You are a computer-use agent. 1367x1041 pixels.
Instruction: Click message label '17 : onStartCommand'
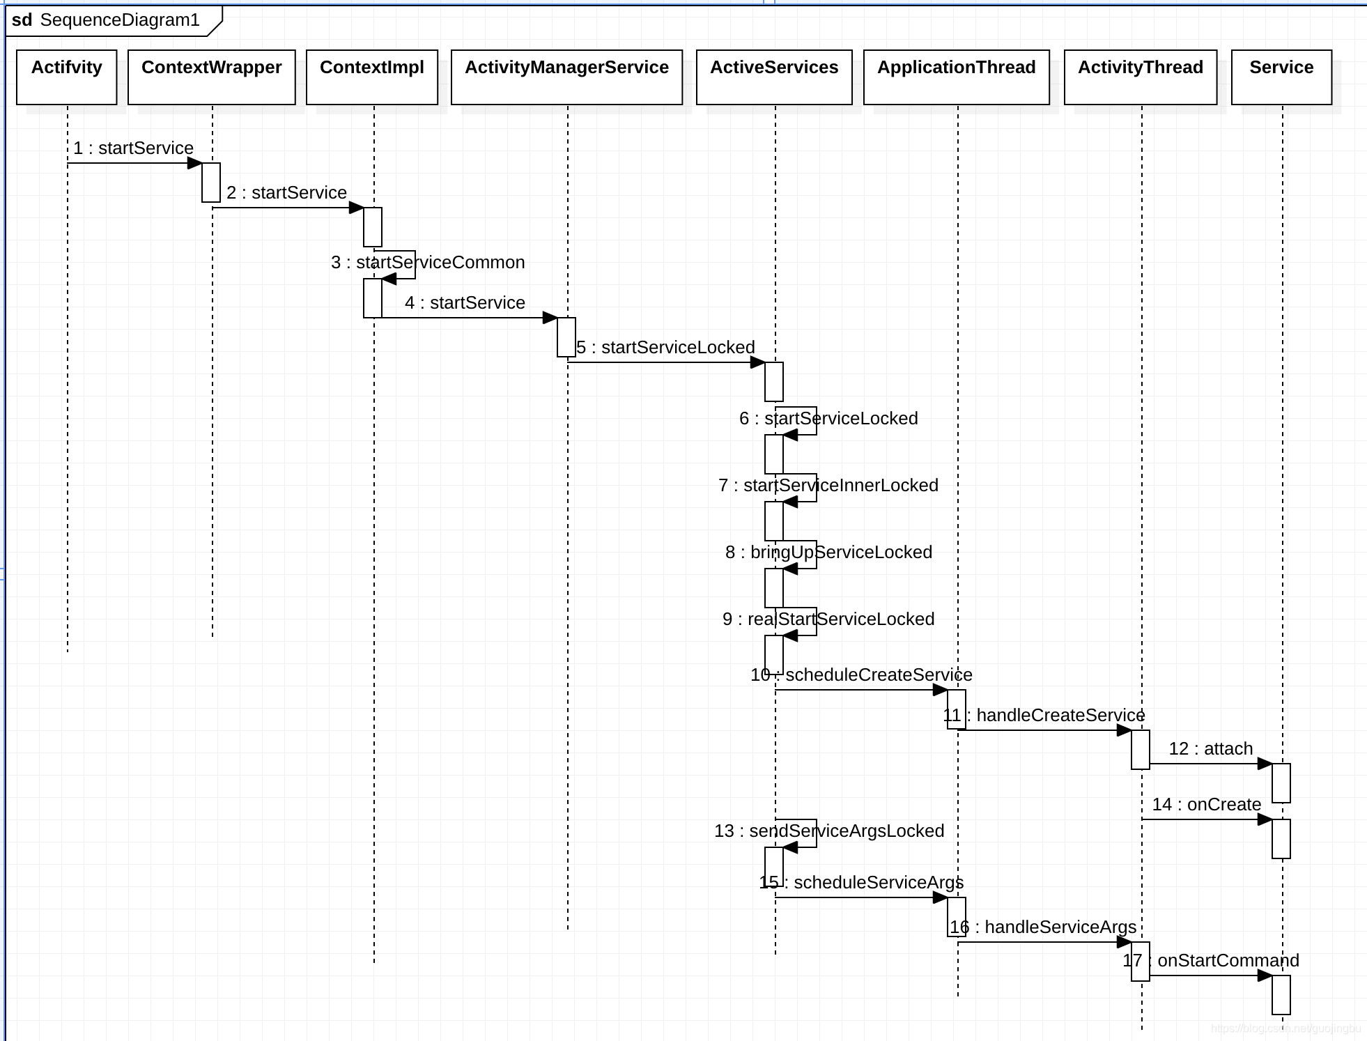tap(1211, 960)
